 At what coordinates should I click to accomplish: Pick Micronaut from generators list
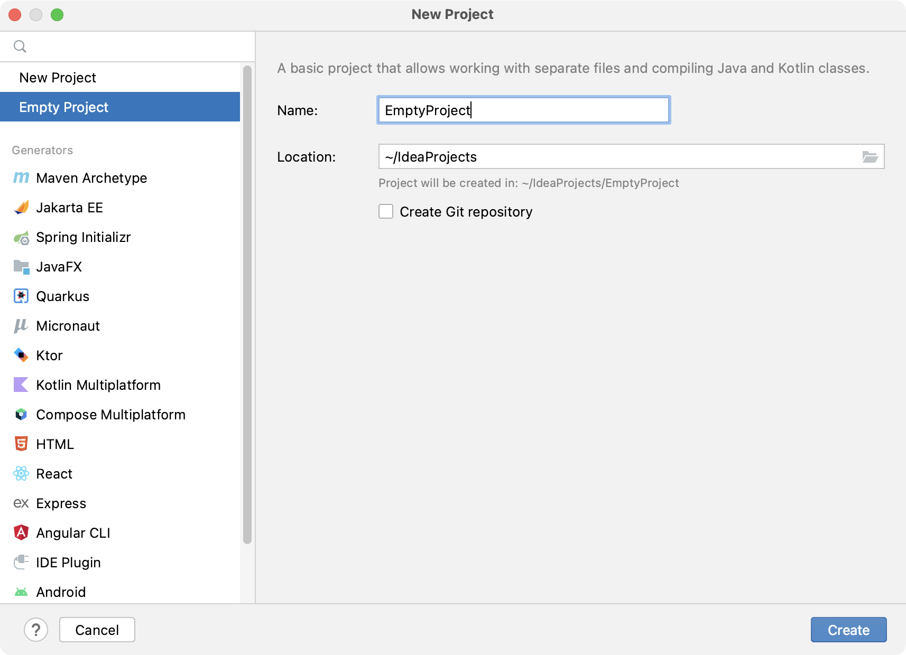pos(120,326)
